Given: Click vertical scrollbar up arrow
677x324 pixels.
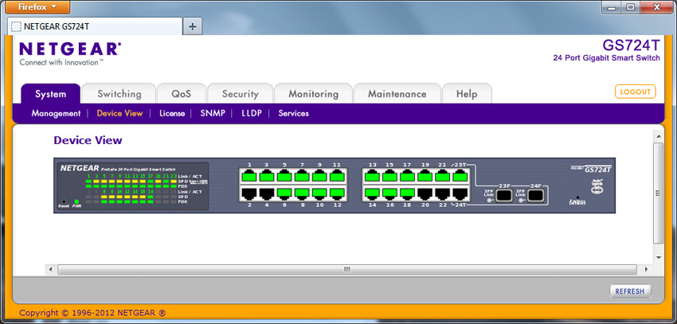Looking at the screenshot, I should (659, 137).
